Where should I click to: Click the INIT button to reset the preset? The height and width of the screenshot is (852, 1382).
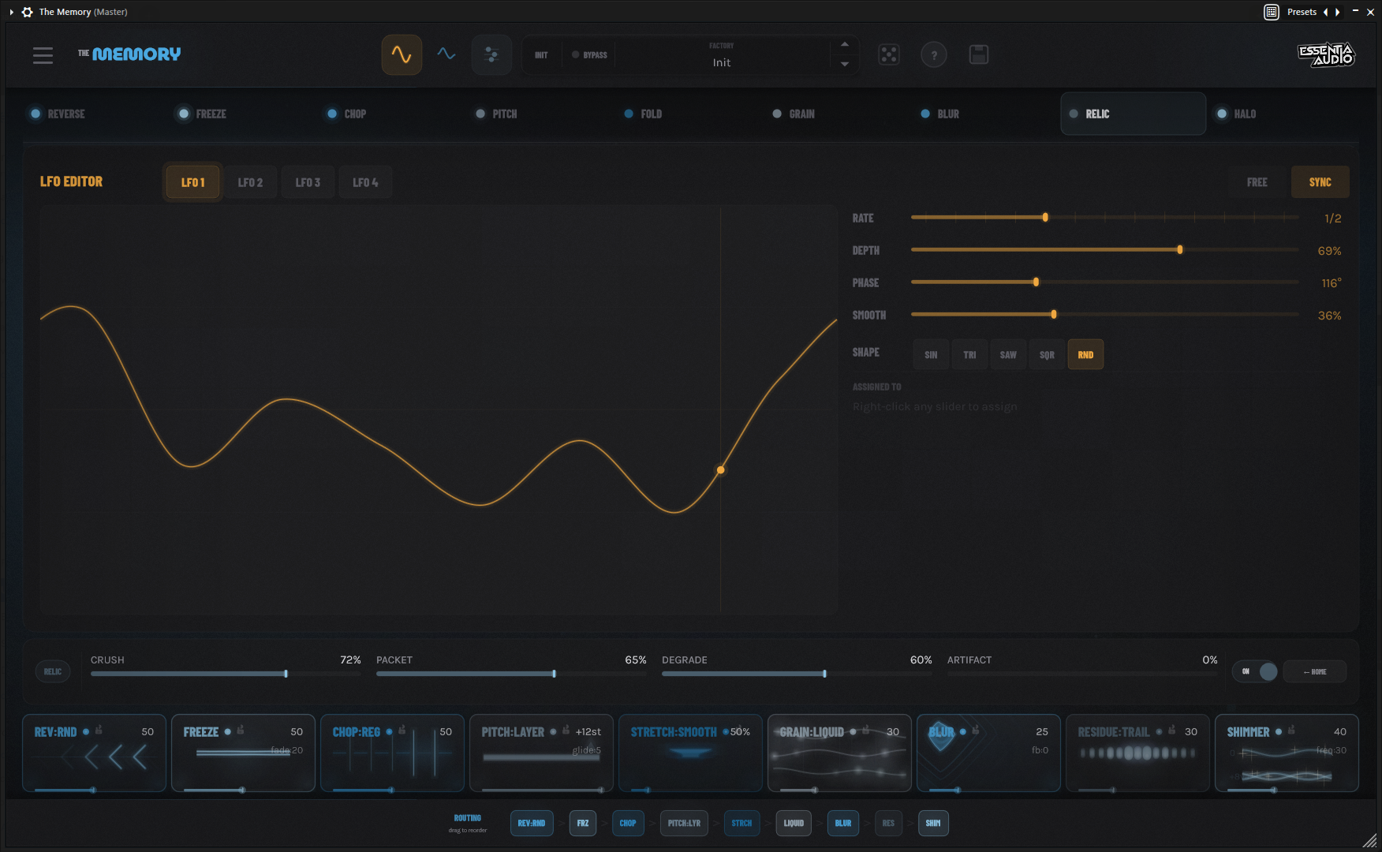point(541,54)
